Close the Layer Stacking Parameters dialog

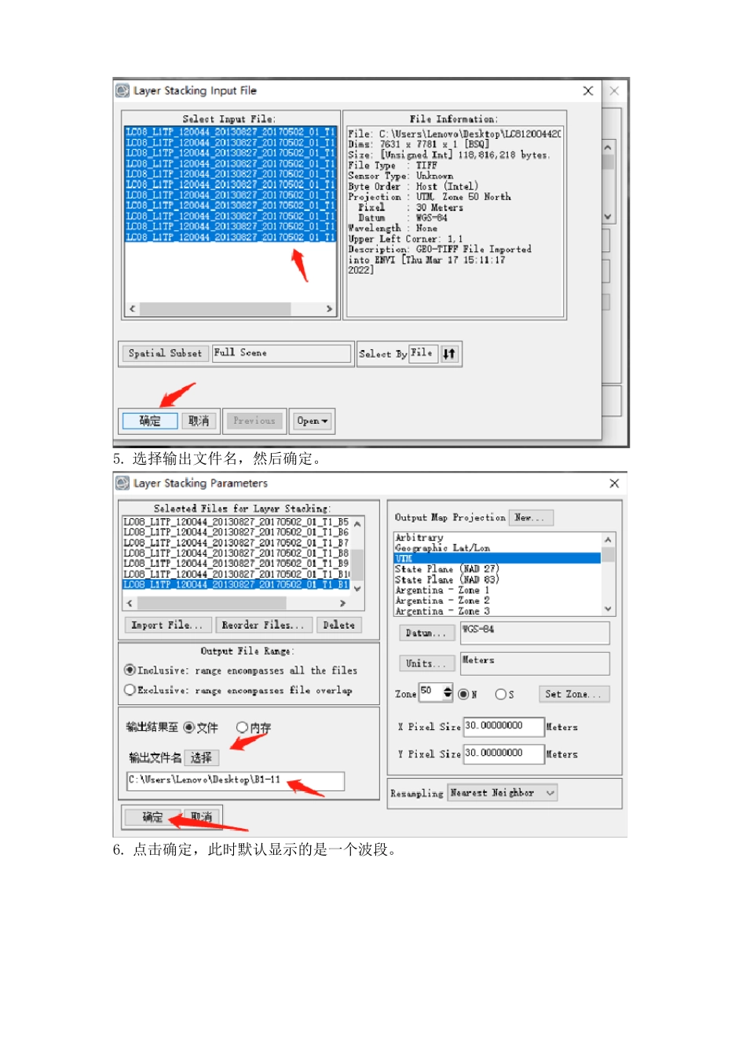(614, 484)
